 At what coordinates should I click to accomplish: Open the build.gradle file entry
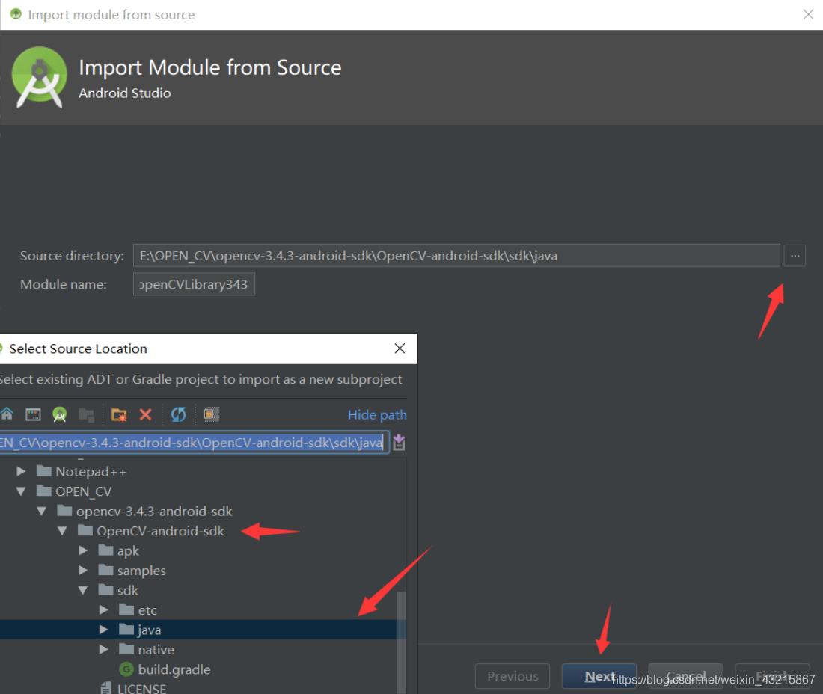coord(165,669)
